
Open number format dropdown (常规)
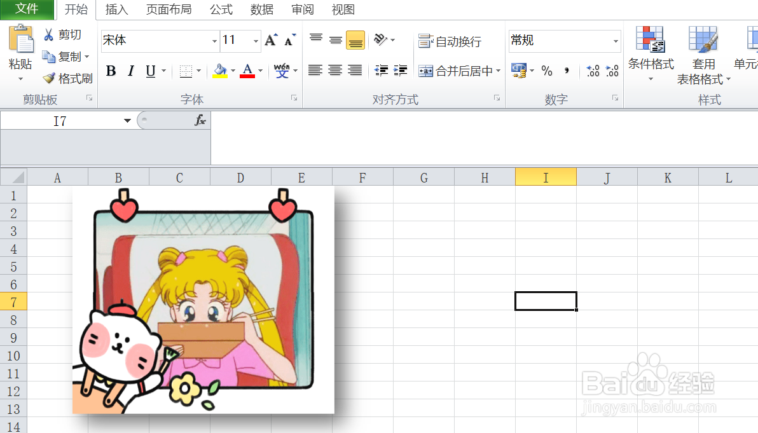tap(616, 41)
